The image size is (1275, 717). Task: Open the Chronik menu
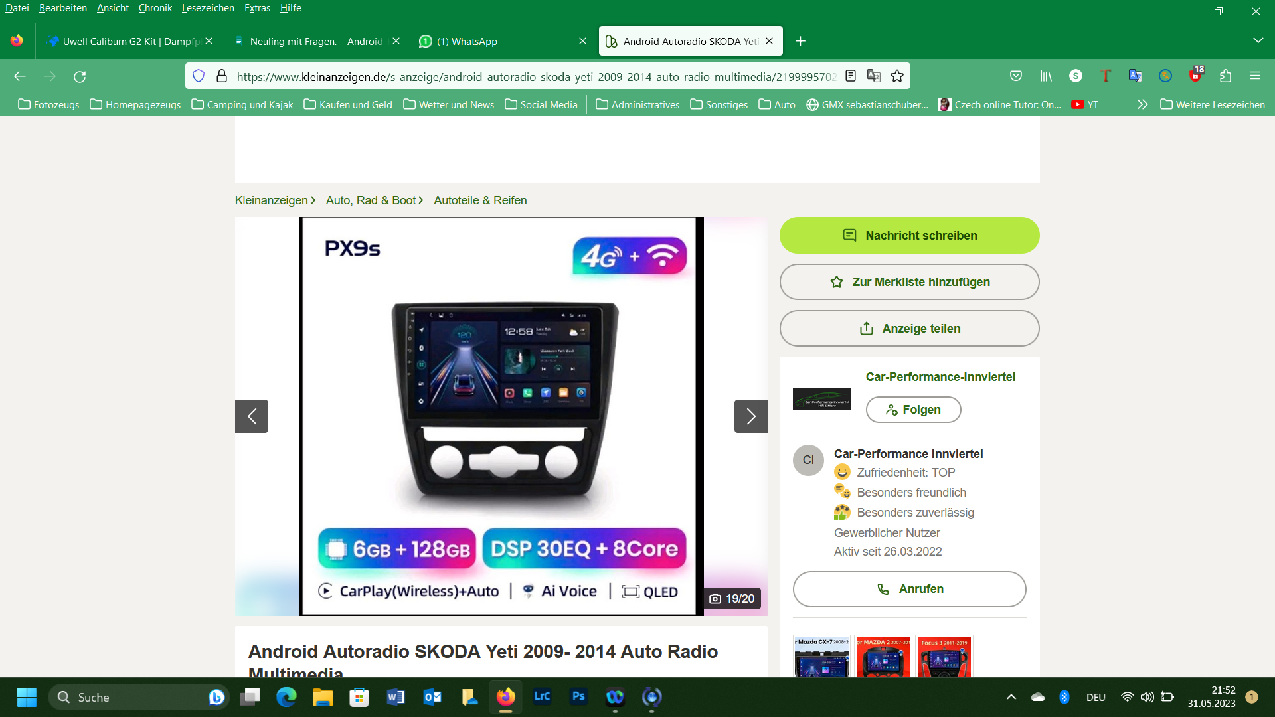pos(155,8)
